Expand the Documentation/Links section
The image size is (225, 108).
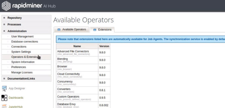[26, 79]
